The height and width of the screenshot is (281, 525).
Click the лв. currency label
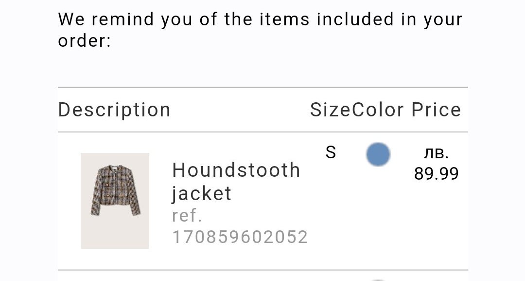tap(436, 153)
